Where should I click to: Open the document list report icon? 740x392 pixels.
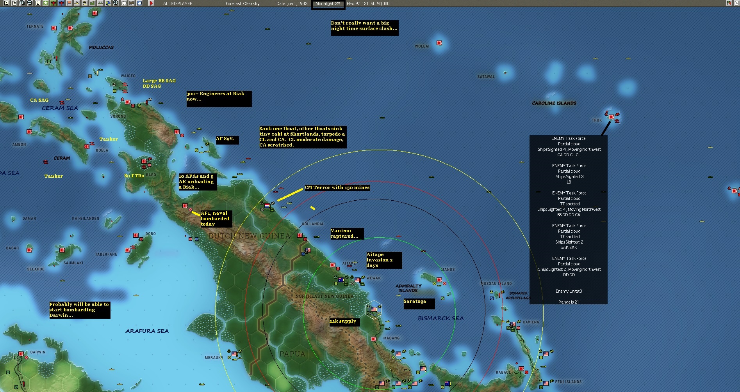14,3
